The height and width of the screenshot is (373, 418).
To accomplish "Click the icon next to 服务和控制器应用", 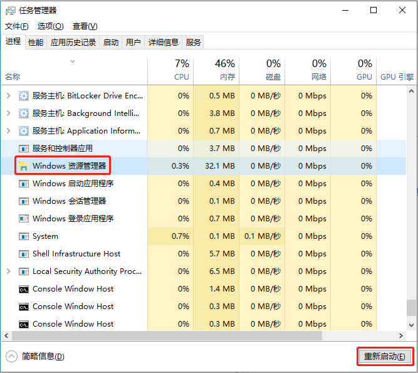I will point(23,149).
